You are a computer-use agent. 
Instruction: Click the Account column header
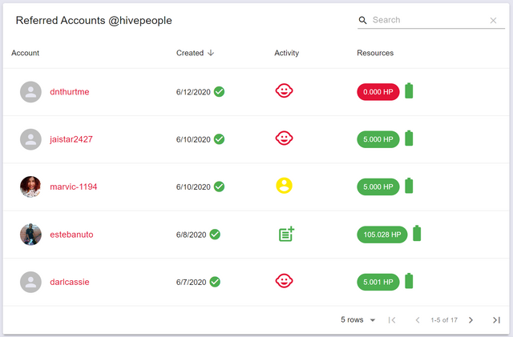pyautogui.click(x=26, y=53)
